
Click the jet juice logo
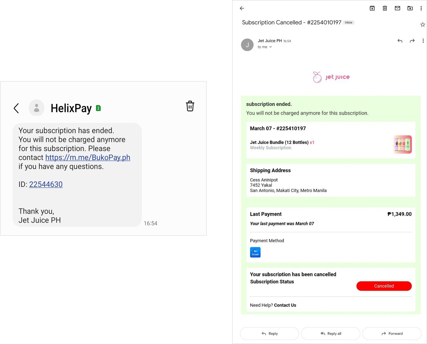pyautogui.click(x=331, y=77)
